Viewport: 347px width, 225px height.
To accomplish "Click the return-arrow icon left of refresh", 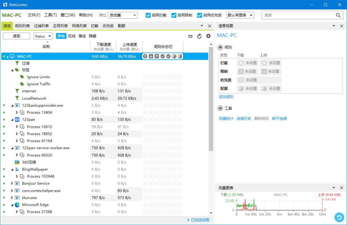I will (x=190, y=36).
